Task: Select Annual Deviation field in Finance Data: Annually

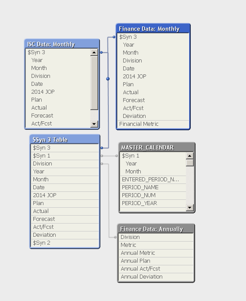Action: click(156, 277)
